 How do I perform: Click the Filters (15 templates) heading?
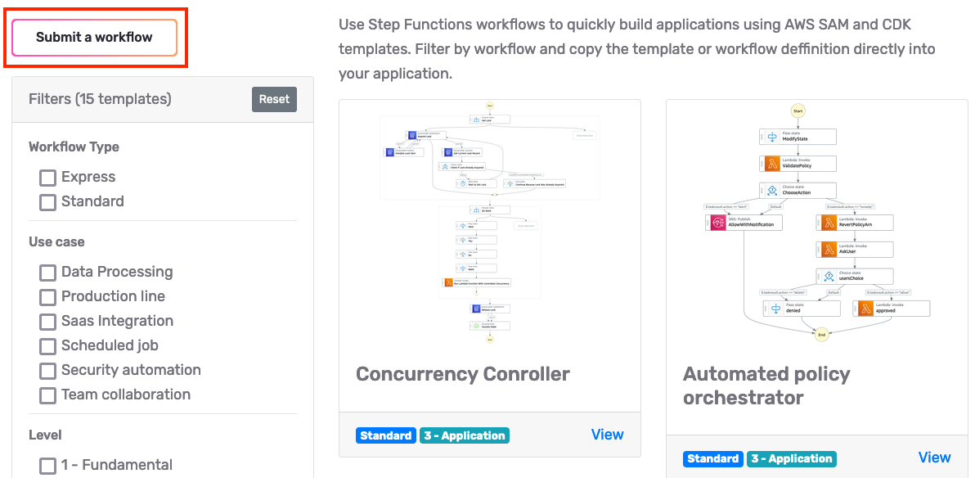pos(100,99)
